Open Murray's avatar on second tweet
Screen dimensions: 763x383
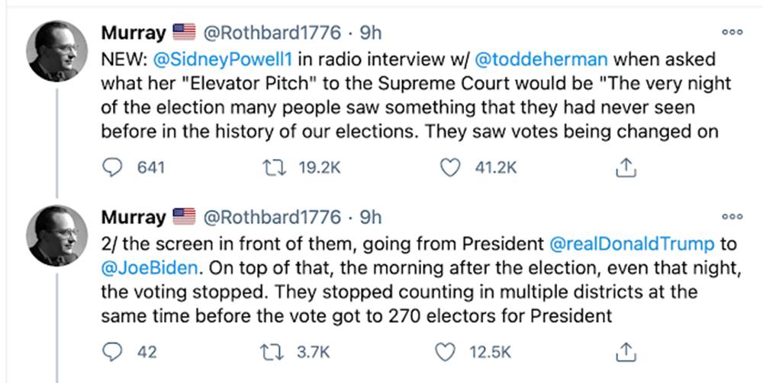pos(56,235)
